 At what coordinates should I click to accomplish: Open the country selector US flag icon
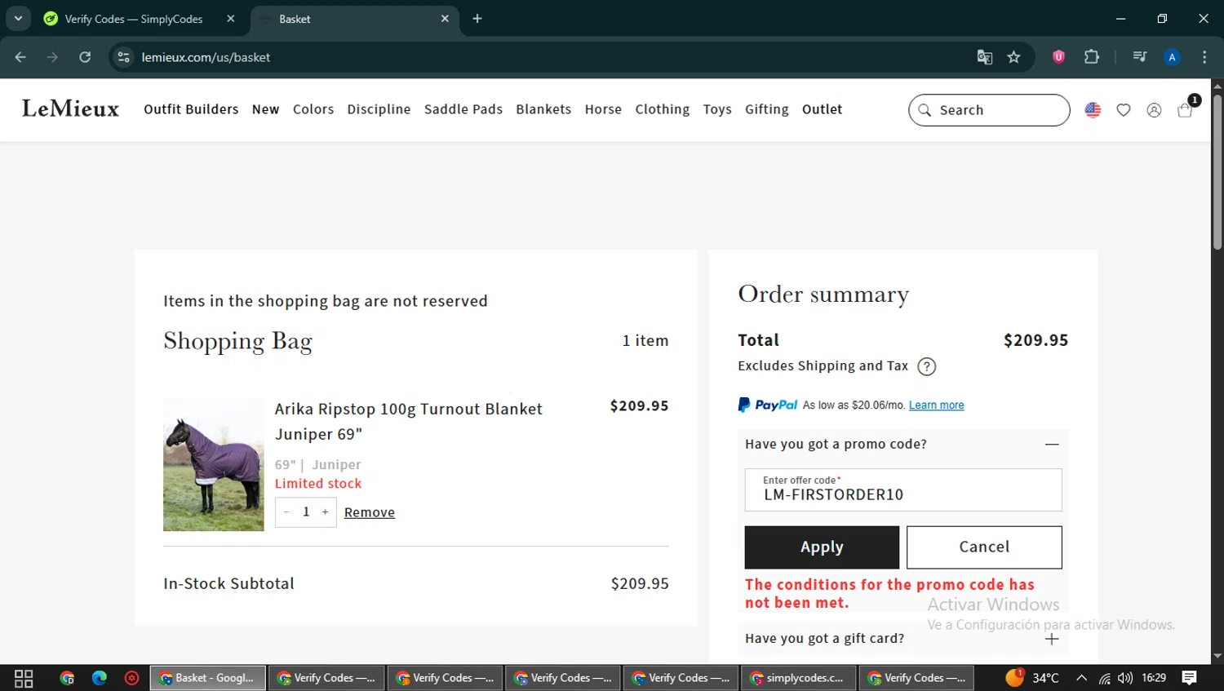[1093, 110]
